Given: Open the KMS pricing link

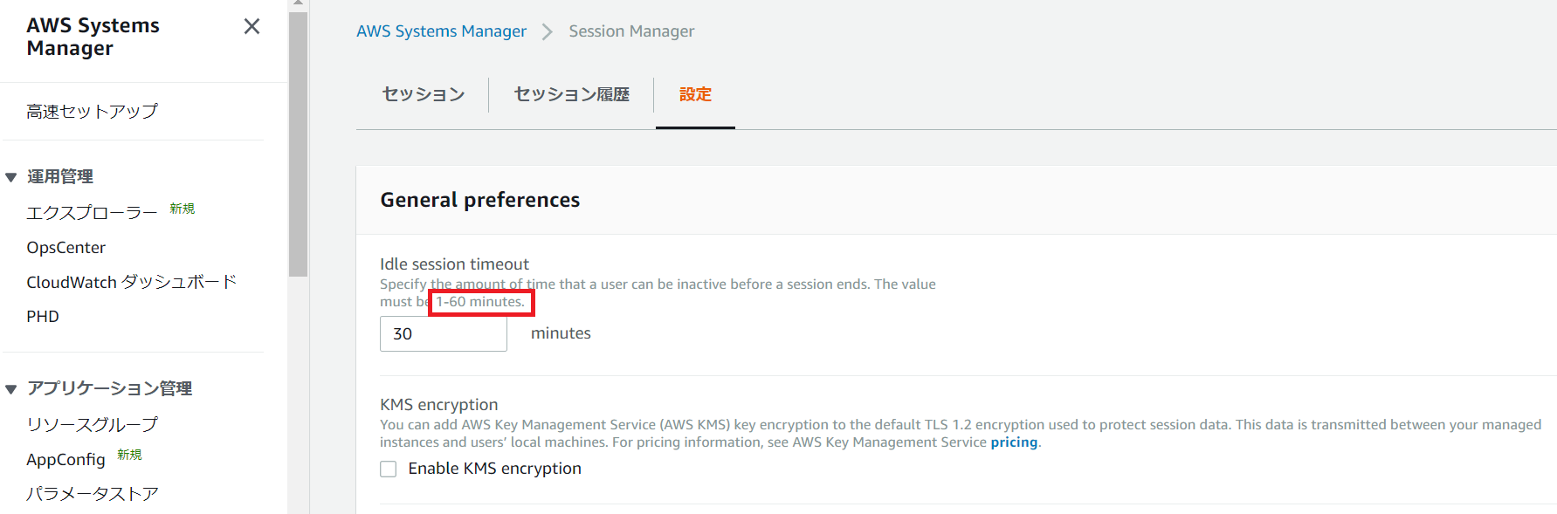Looking at the screenshot, I should (x=1014, y=442).
